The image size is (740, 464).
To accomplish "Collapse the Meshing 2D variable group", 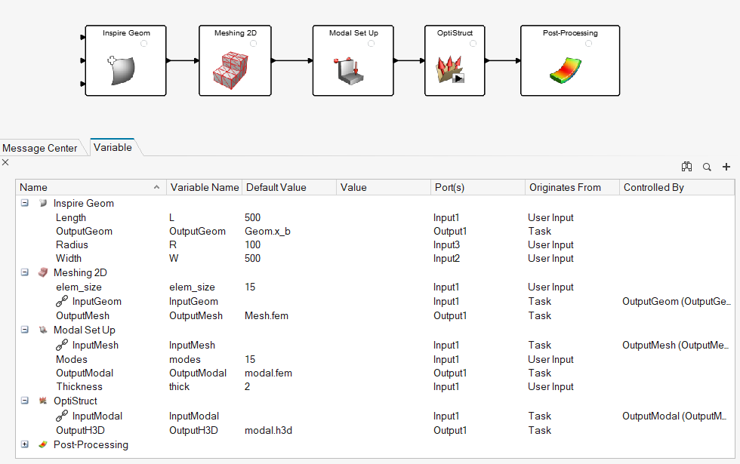I will click(25, 272).
